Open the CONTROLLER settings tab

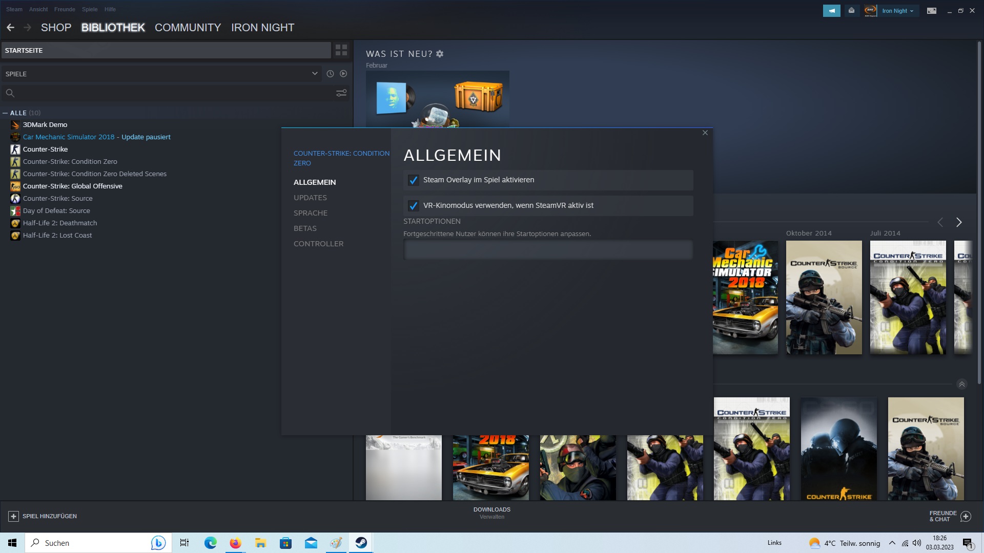318,244
